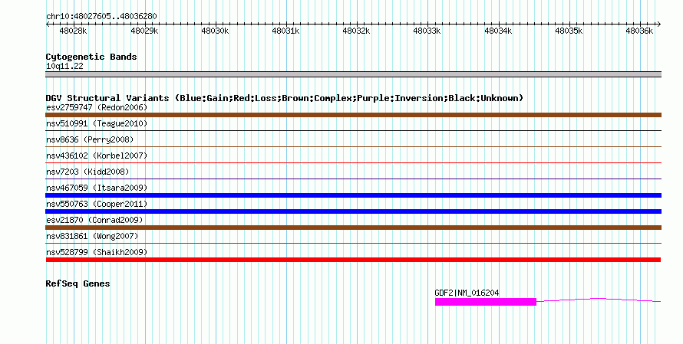The image size is (683, 344).
Task: Click the 48030k ruler tick label
Action: 215,31
